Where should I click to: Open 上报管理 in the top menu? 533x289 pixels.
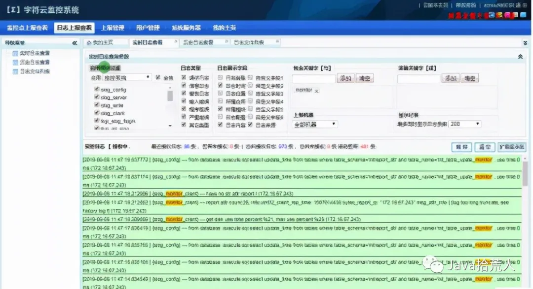click(113, 28)
